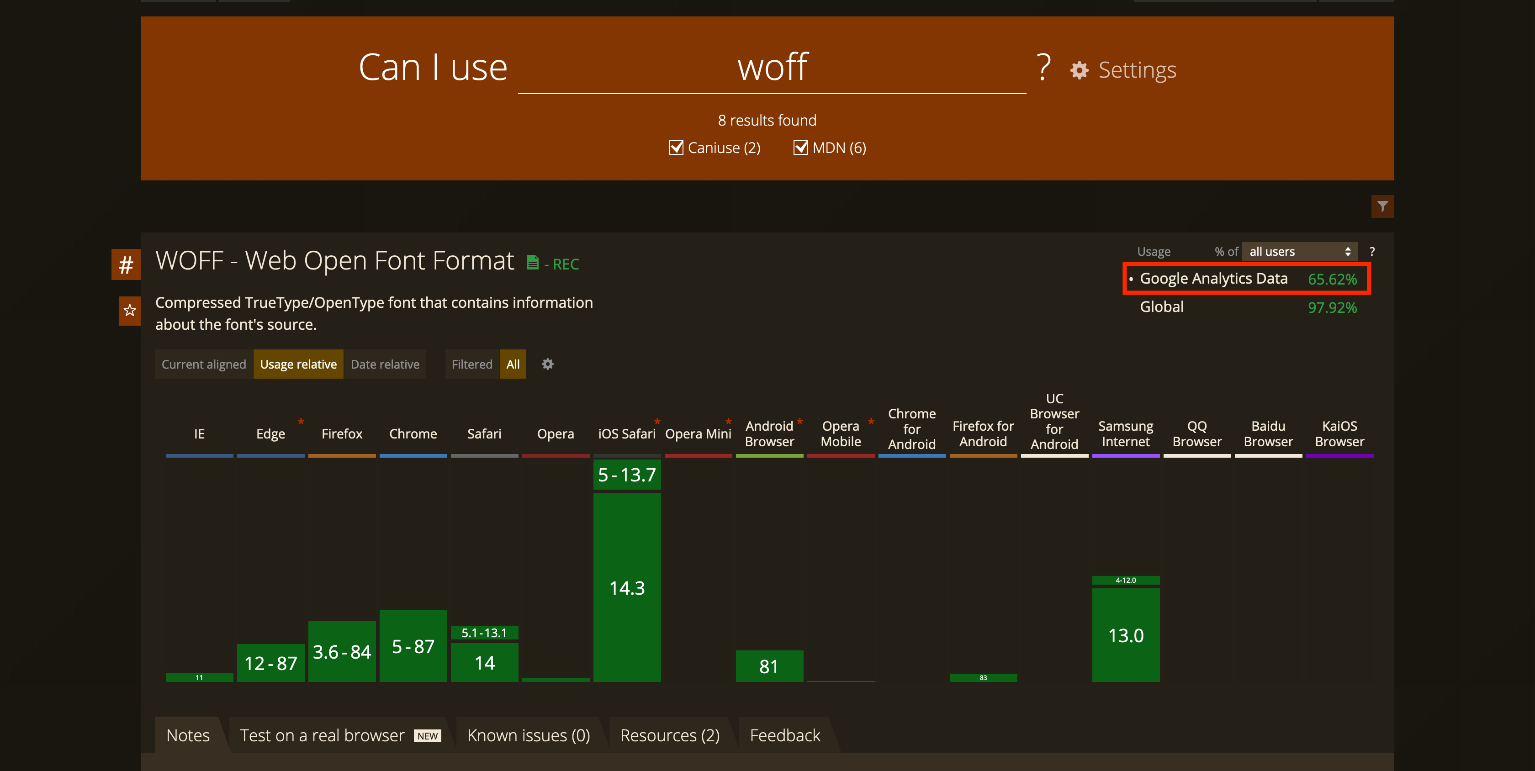The height and width of the screenshot is (771, 1535).
Task: Click the usage help question mark
Action: tap(1372, 251)
